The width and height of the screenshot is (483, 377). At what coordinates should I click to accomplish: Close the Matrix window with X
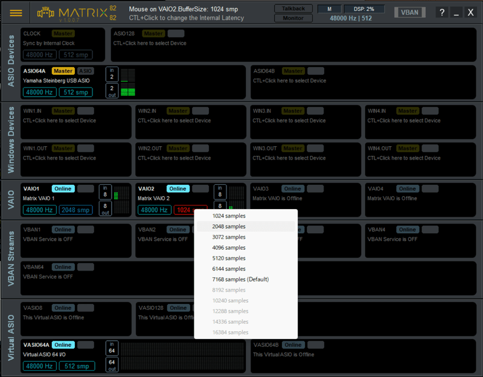tap(470, 13)
